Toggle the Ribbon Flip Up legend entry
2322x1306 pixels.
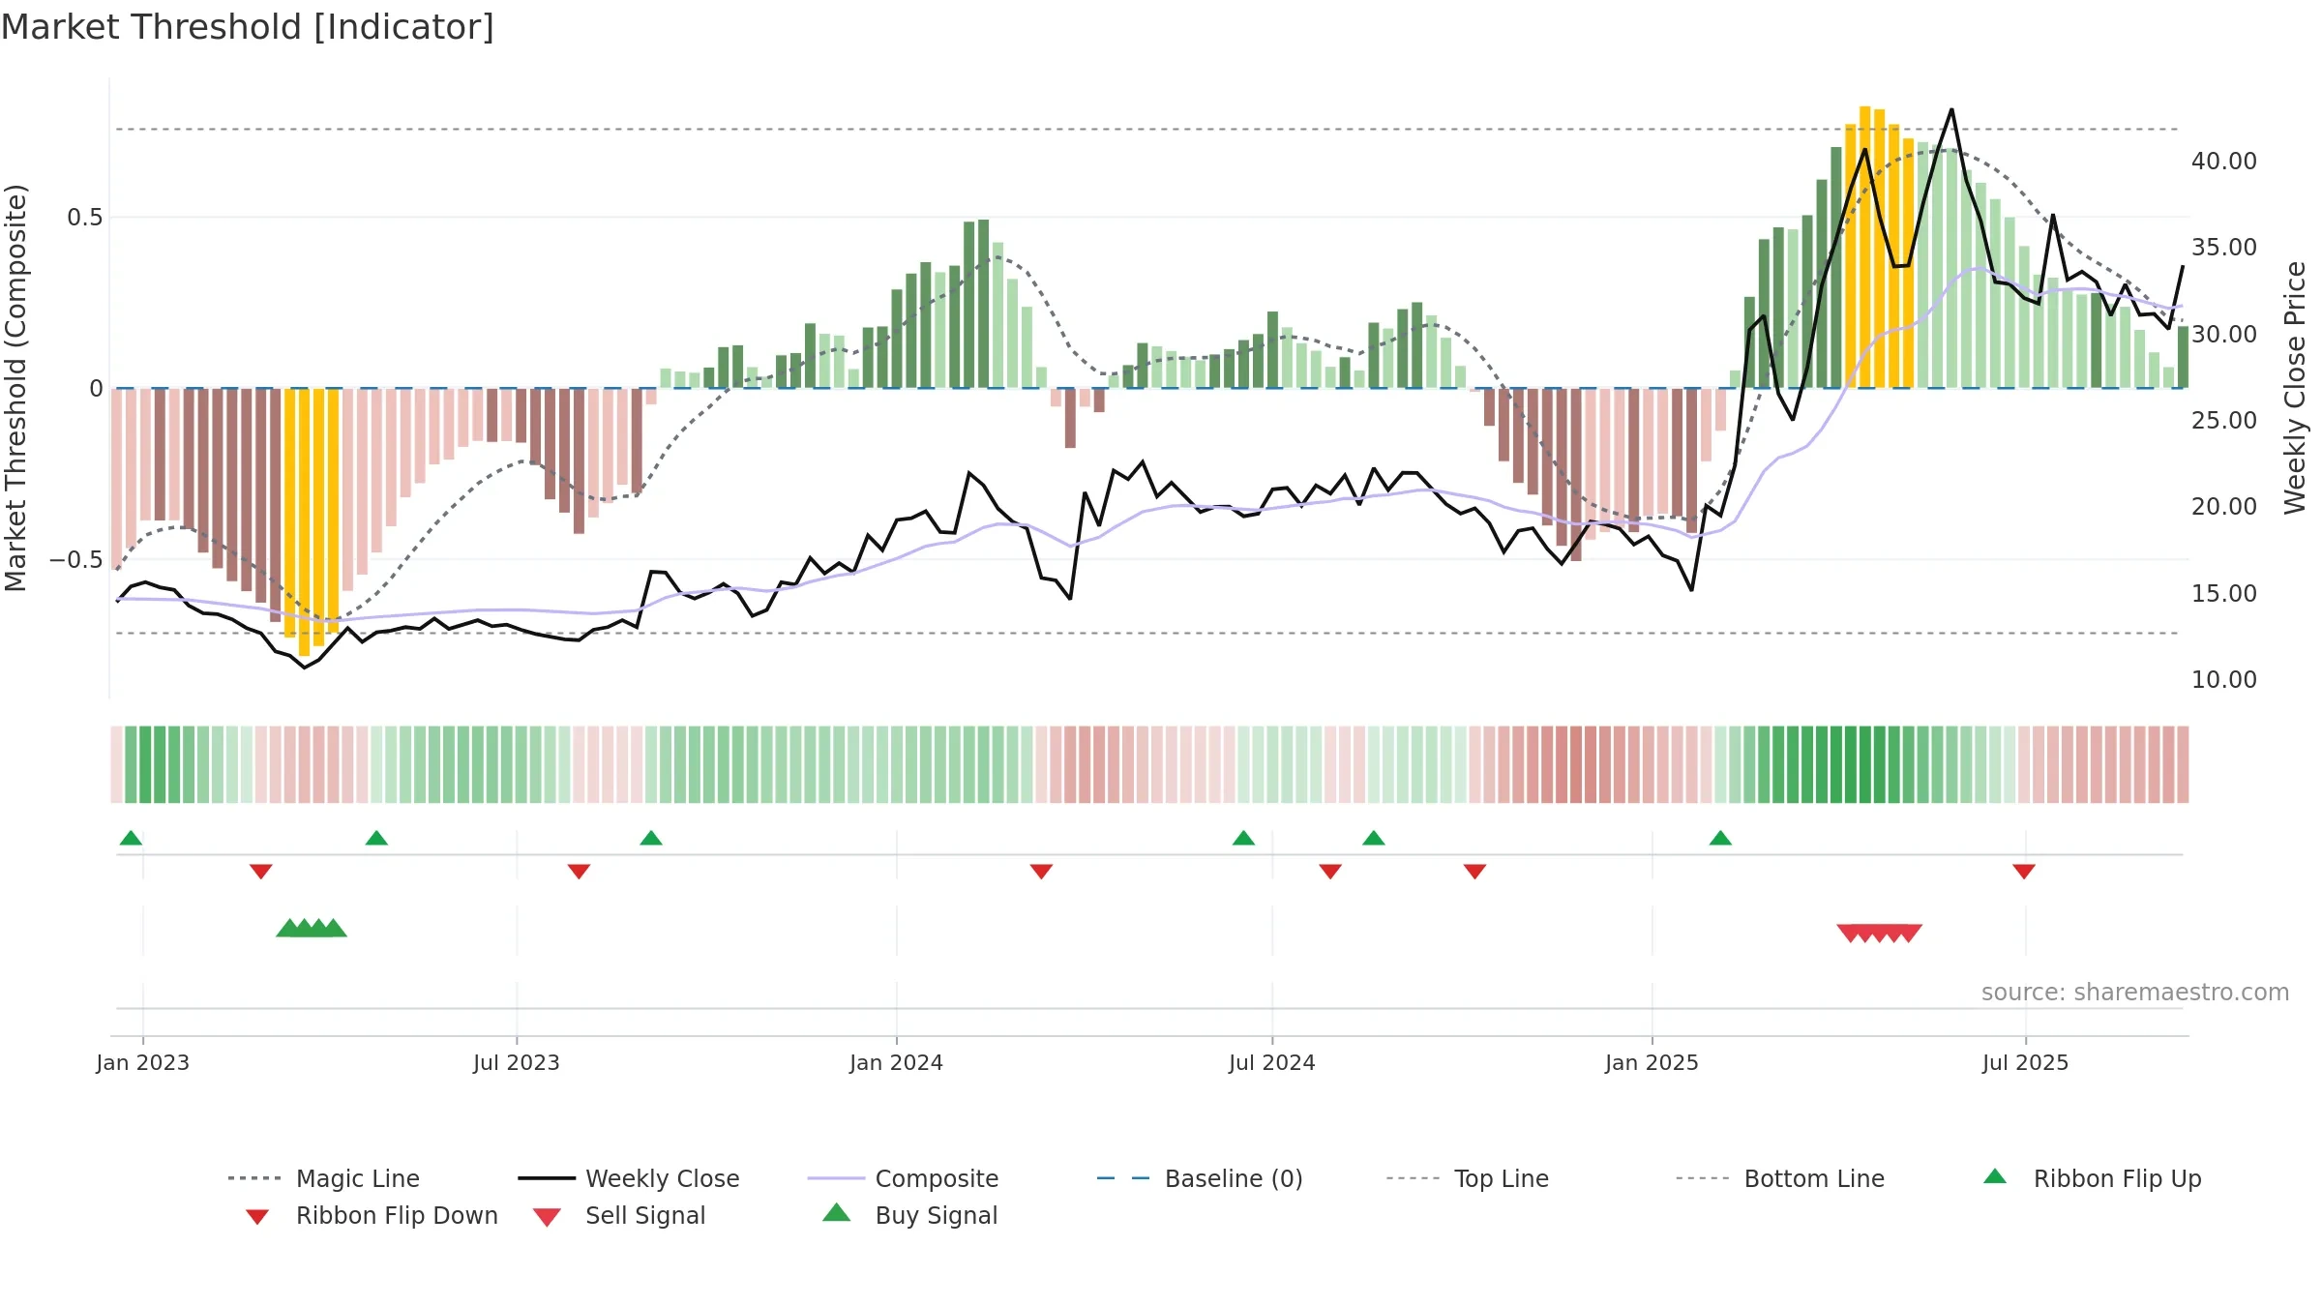tap(2092, 1178)
